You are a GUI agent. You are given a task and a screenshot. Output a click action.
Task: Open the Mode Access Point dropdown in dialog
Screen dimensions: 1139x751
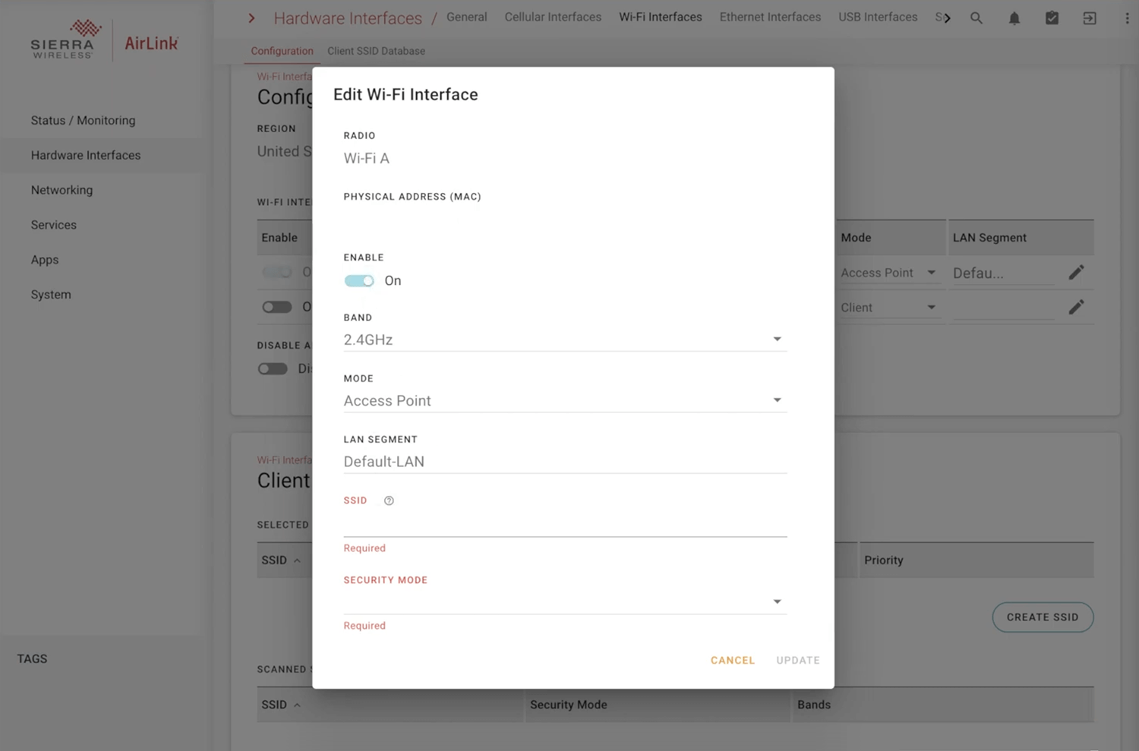coord(564,400)
